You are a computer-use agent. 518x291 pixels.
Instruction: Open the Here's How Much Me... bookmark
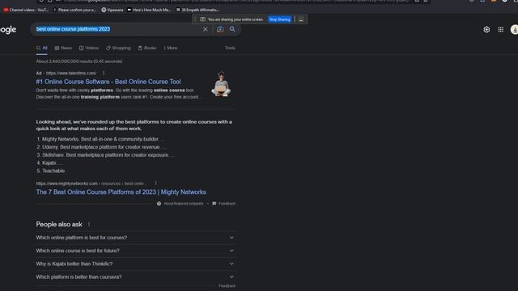coord(149,10)
